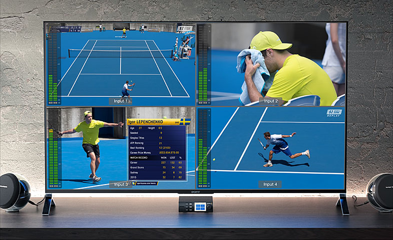Click the Igor LEPENCHENKO name banner

(x=154, y=122)
